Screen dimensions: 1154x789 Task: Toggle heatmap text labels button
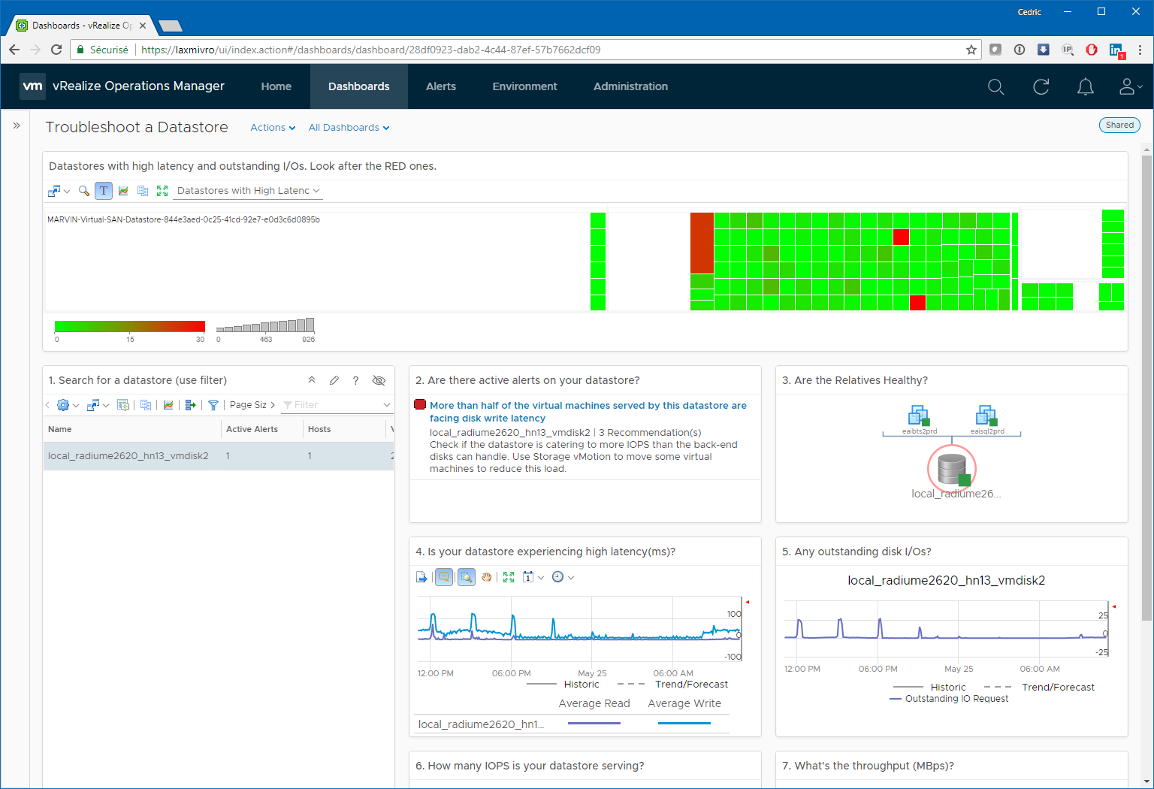click(104, 191)
